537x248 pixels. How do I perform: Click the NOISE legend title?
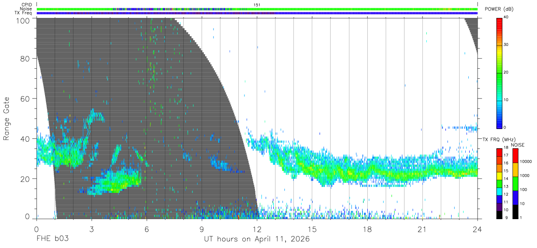(x=517, y=145)
